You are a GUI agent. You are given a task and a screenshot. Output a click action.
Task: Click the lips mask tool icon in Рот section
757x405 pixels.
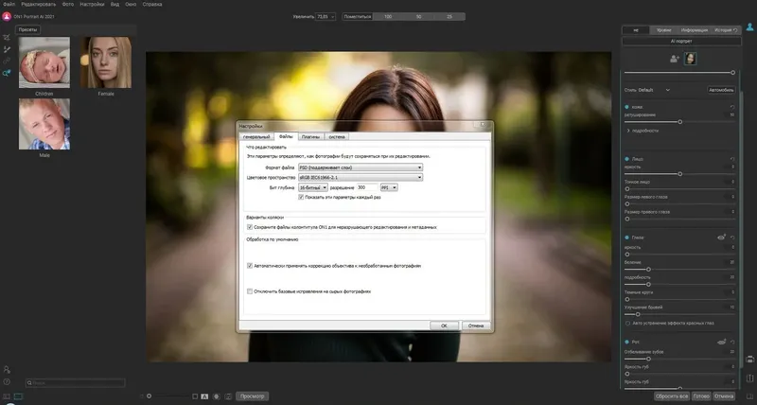[x=721, y=342]
